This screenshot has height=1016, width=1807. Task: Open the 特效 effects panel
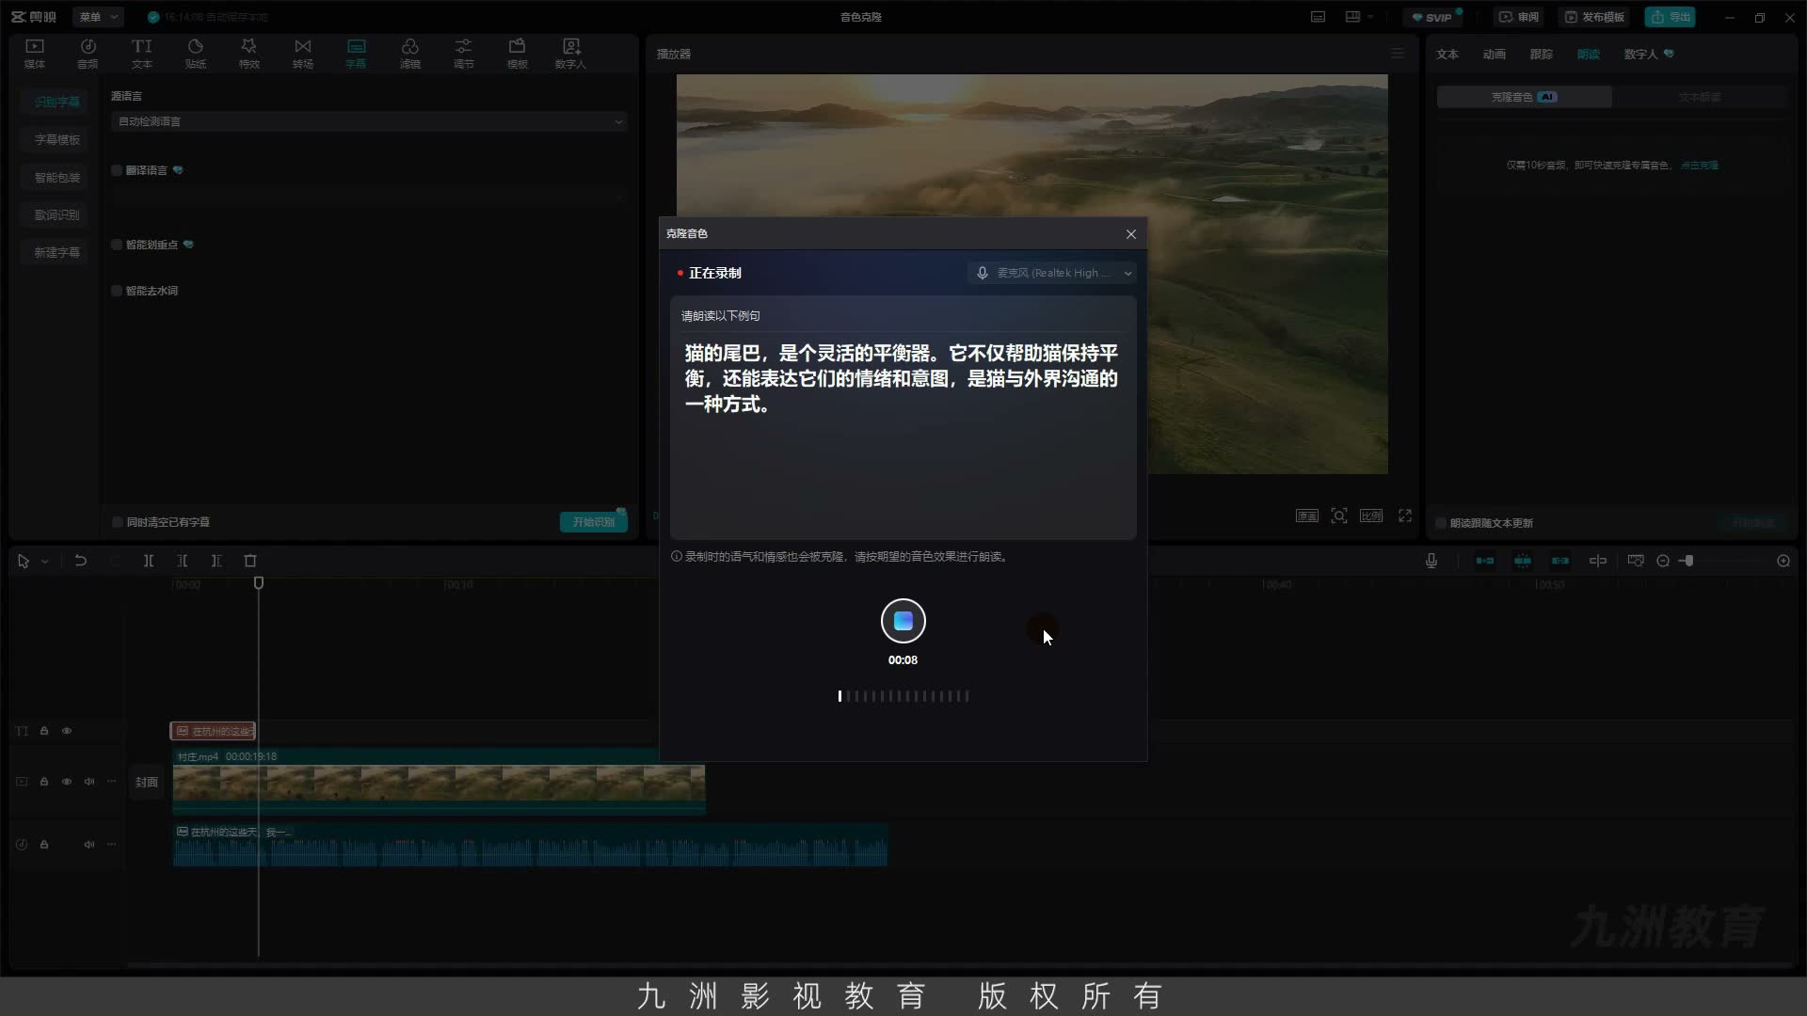tap(248, 54)
